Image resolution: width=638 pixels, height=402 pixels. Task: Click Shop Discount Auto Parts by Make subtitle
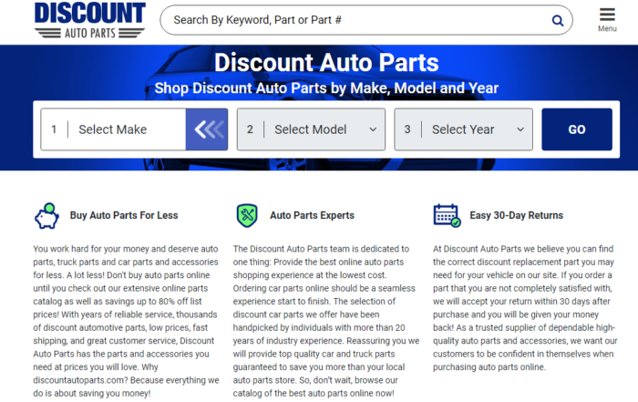click(326, 88)
